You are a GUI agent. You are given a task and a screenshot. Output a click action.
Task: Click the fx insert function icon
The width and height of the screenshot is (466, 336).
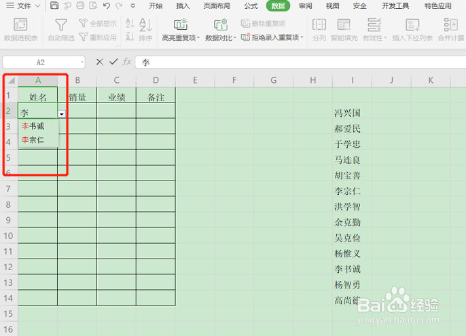coord(127,62)
